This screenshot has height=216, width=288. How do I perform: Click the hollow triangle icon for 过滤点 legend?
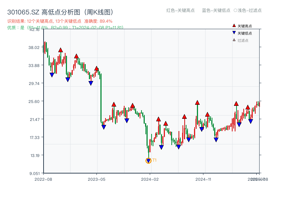click(234, 40)
